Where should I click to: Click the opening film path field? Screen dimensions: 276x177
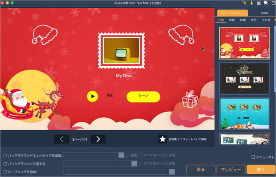tap(116, 172)
